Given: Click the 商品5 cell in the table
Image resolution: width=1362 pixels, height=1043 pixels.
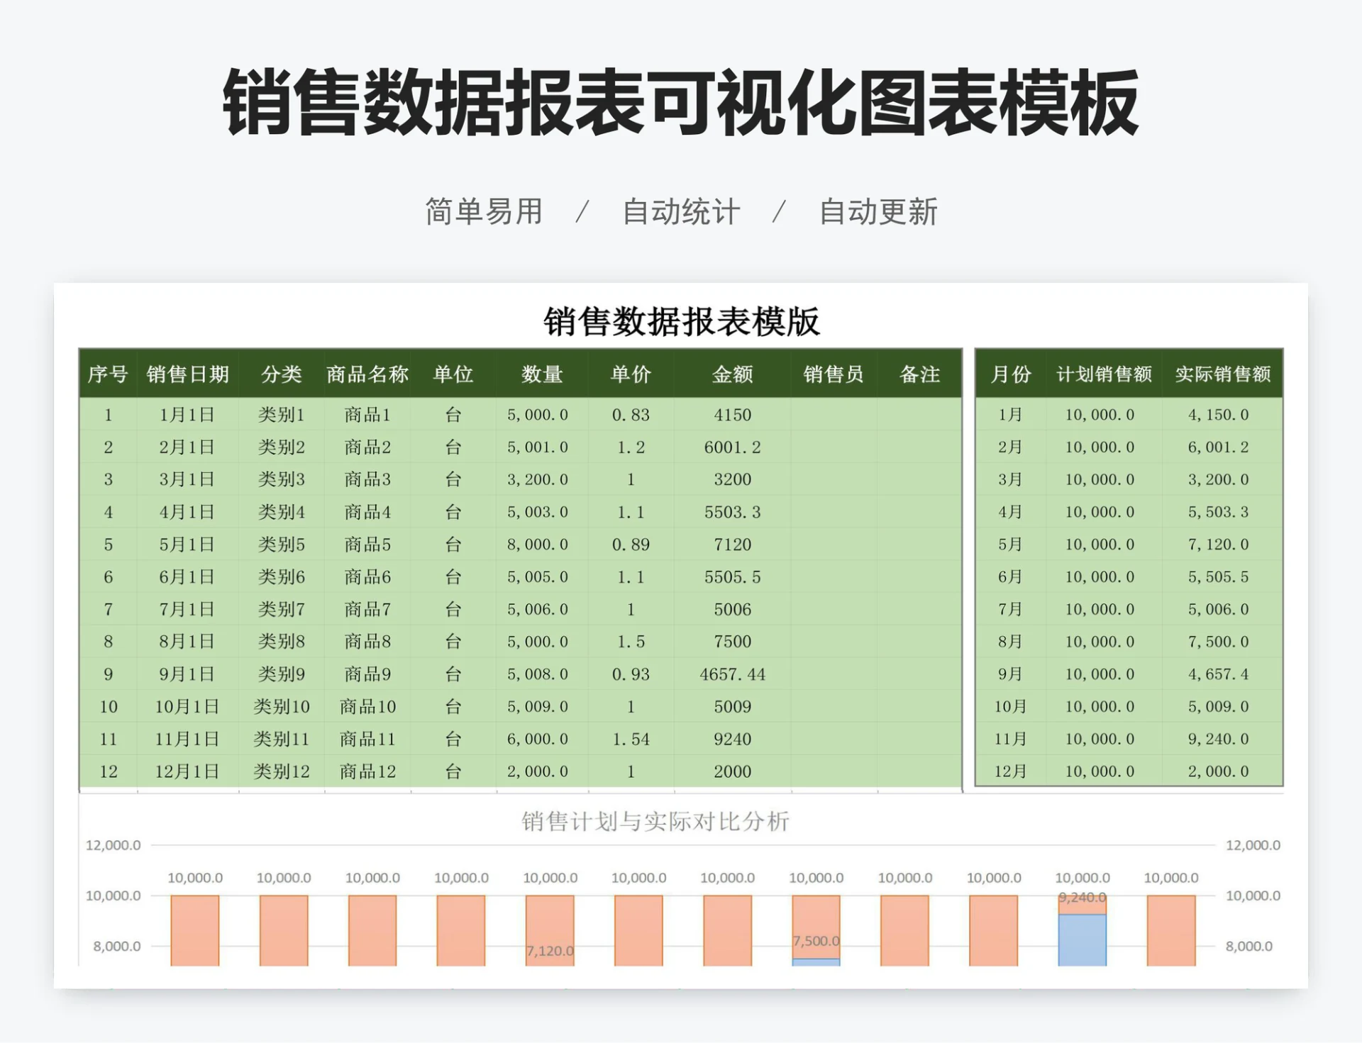Looking at the screenshot, I should coord(367,545).
